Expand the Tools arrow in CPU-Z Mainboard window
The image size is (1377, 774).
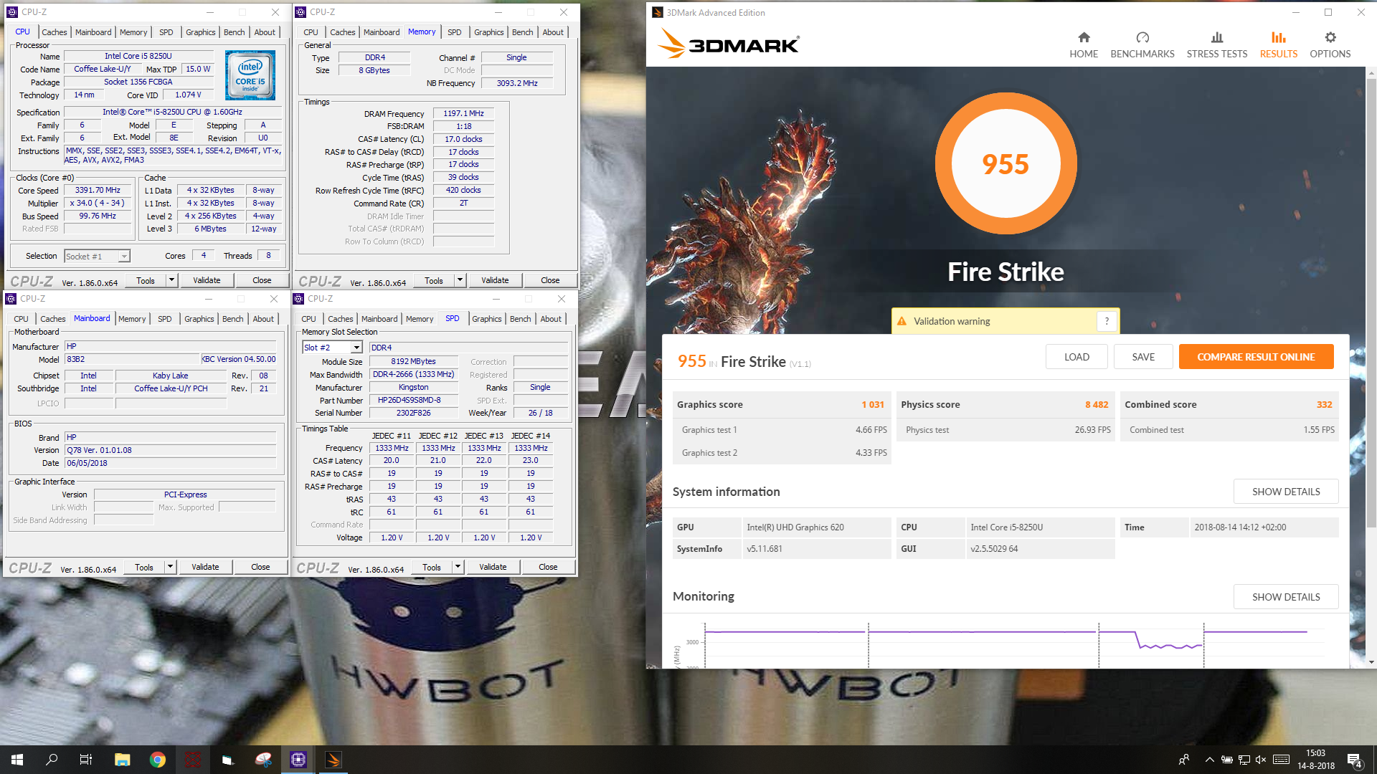(x=170, y=567)
